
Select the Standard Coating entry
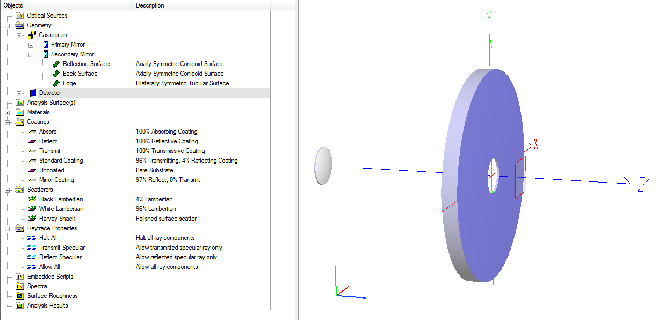tap(61, 161)
